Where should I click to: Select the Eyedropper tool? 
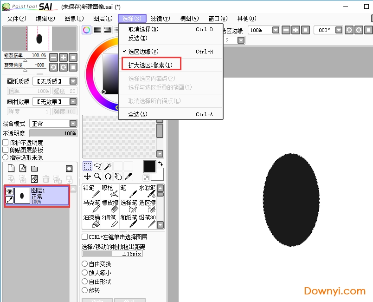(x=128, y=177)
